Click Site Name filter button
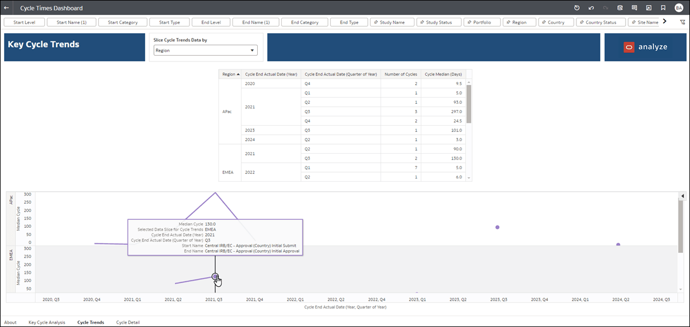690x327 pixels. [x=645, y=22]
